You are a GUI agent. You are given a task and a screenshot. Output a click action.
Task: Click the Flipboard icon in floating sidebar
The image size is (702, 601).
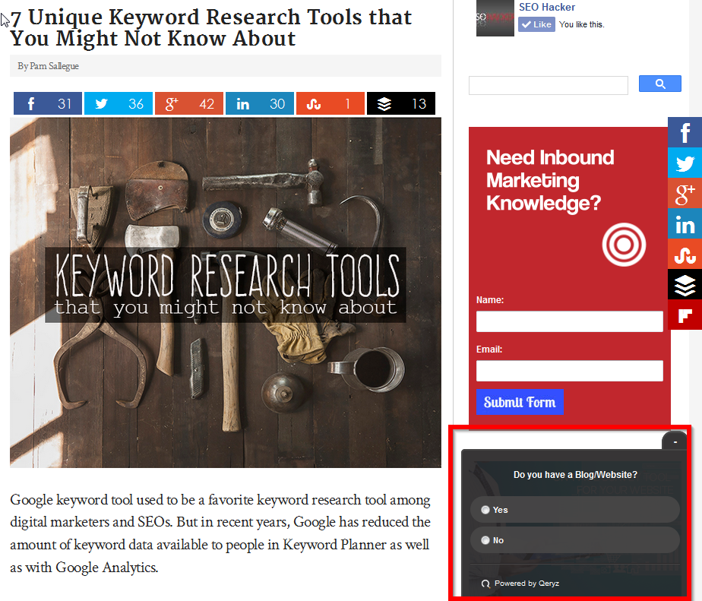click(x=685, y=315)
